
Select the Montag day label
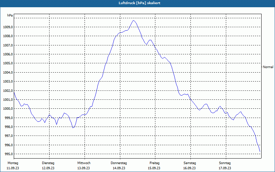(13, 163)
